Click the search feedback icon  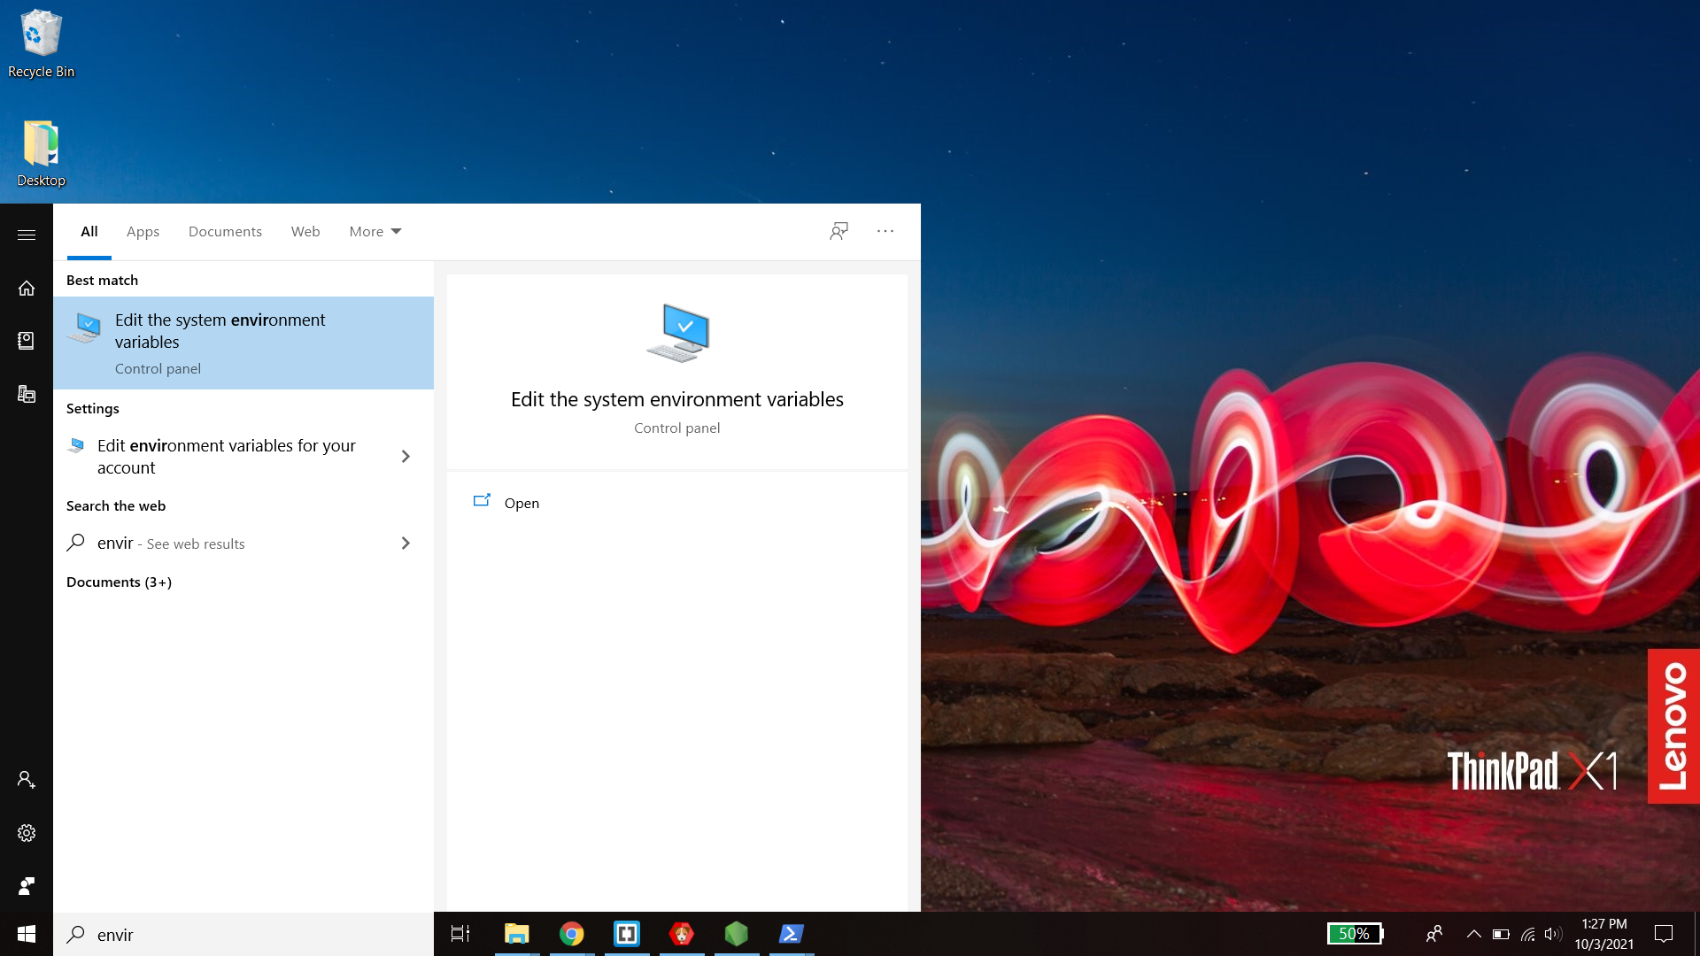pos(838,231)
